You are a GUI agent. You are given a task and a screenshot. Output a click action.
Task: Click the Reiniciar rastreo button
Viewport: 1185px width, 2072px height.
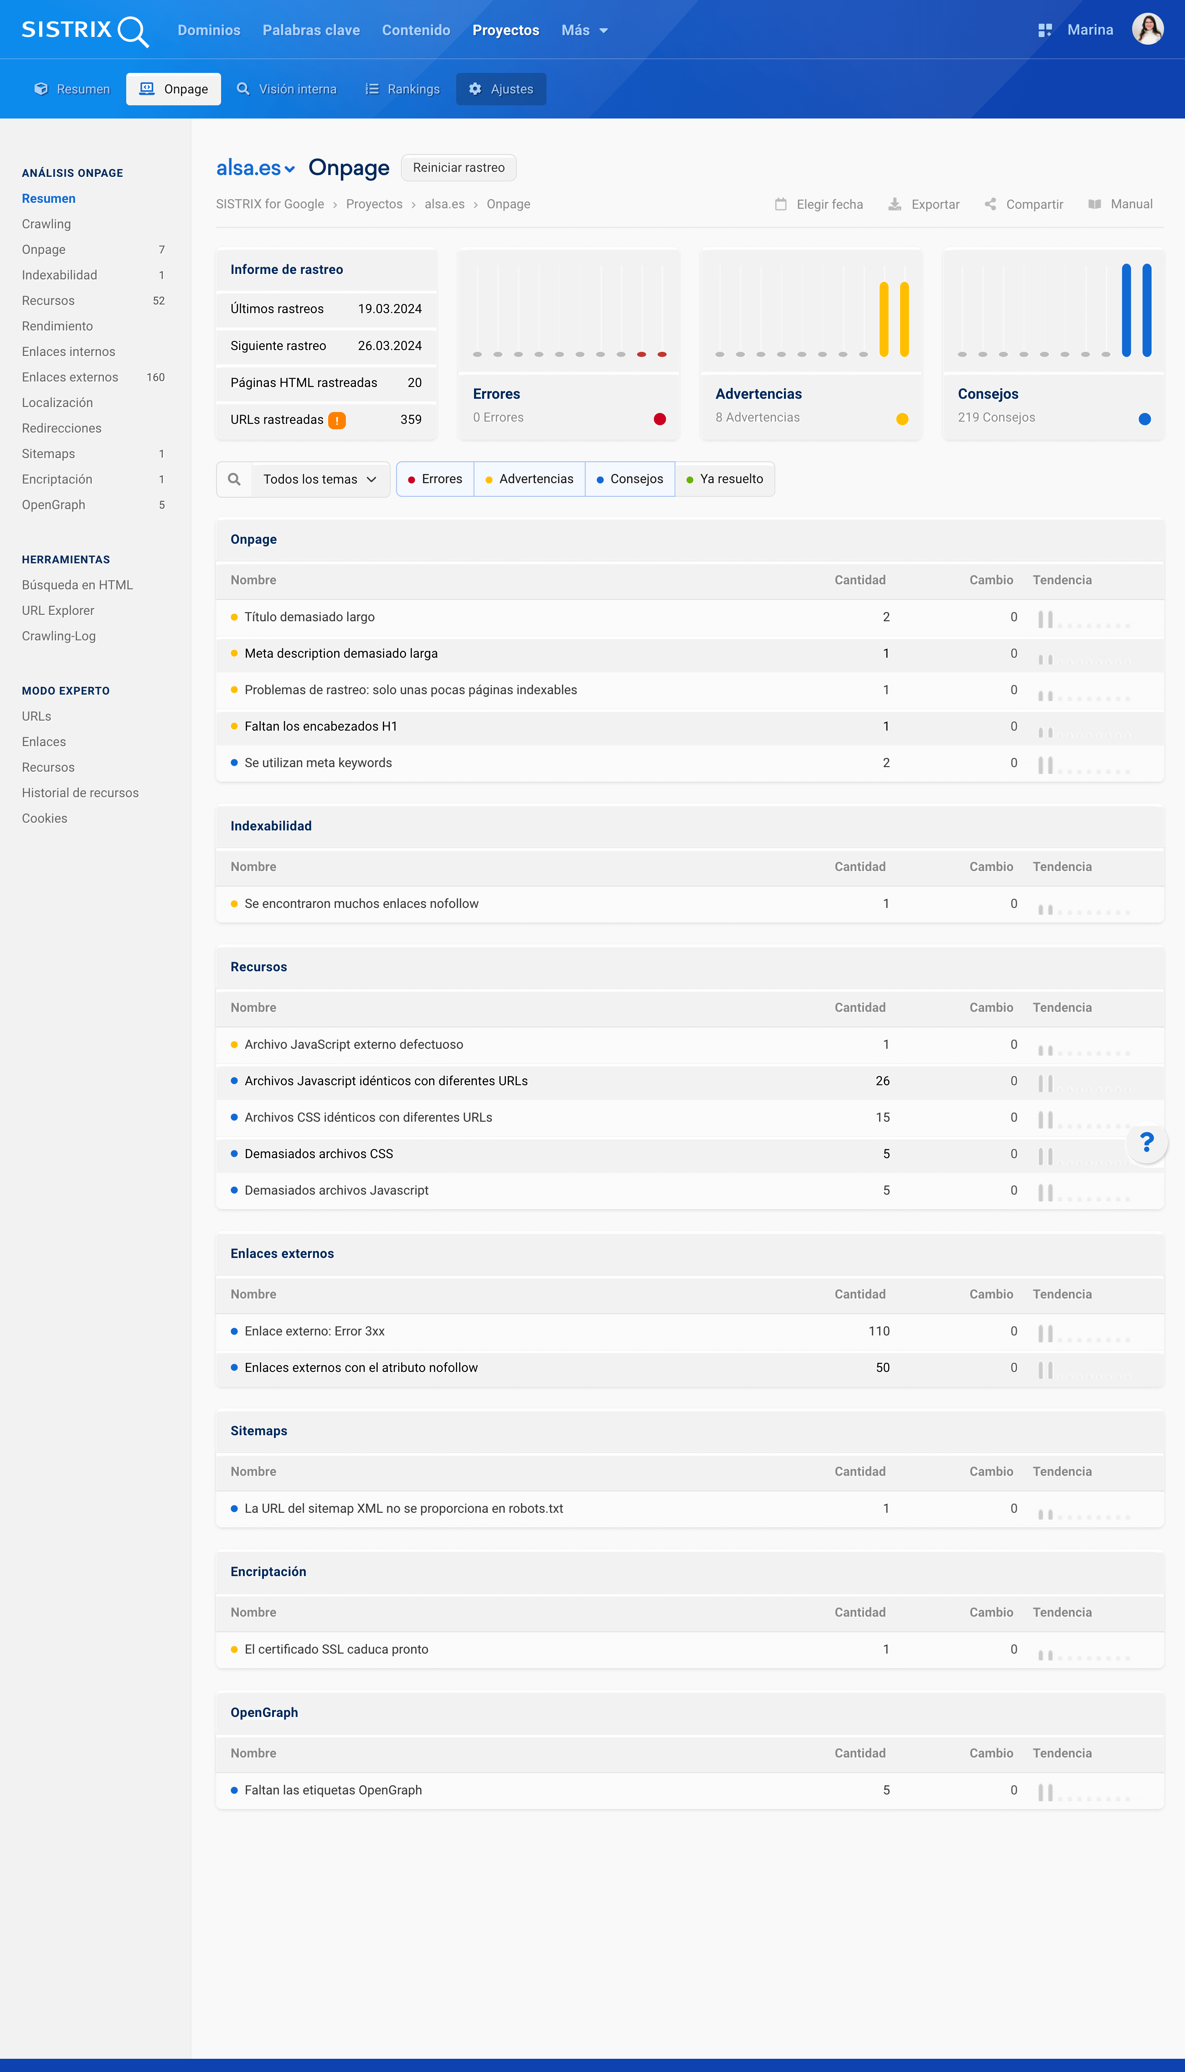(458, 168)
